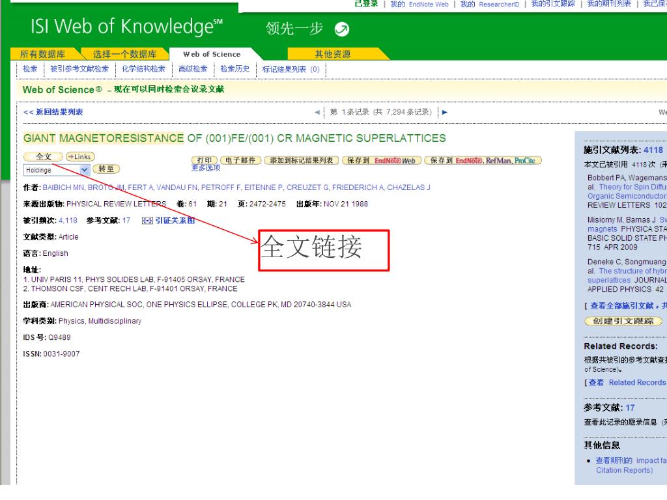This screenshot has width=667, height=500.
Task: Open author link CHAZELAS J
Action: pos(408,187)
